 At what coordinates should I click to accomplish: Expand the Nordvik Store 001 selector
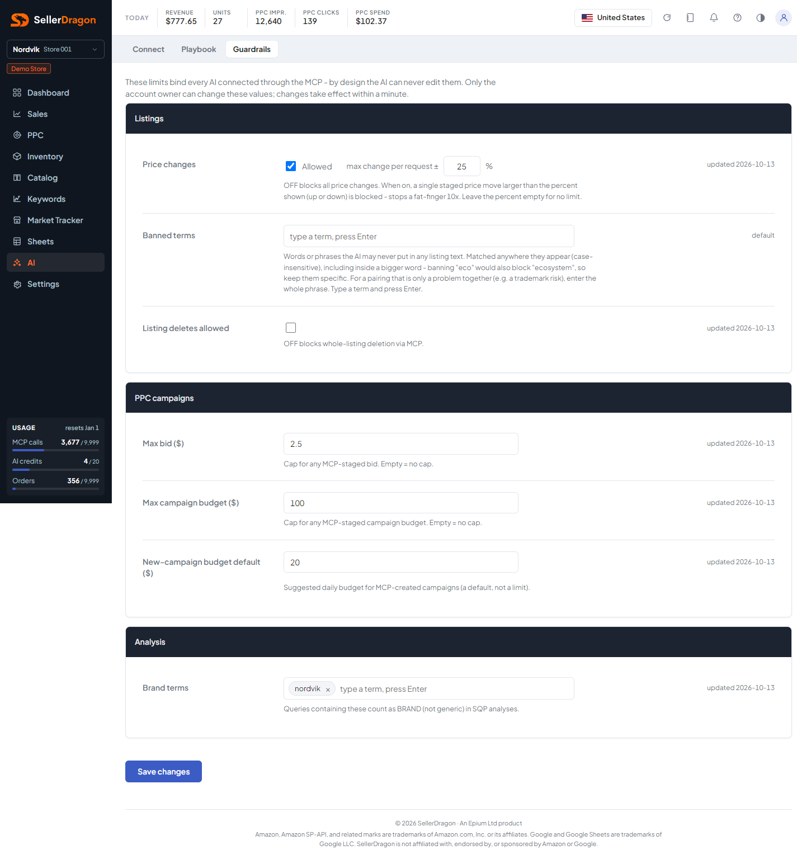pos(55,49)
